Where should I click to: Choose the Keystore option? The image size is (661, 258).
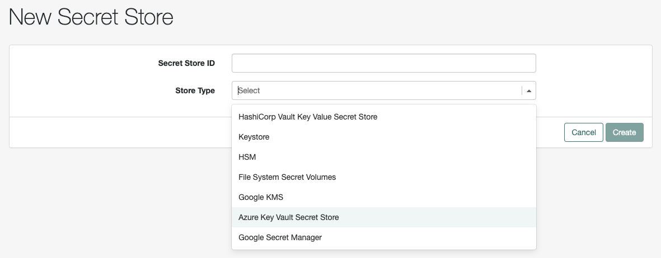[x=255, y=137]
